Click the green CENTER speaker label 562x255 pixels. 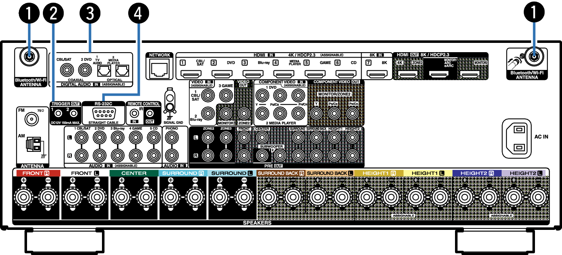pyautogui.click(x=134, y=173)
